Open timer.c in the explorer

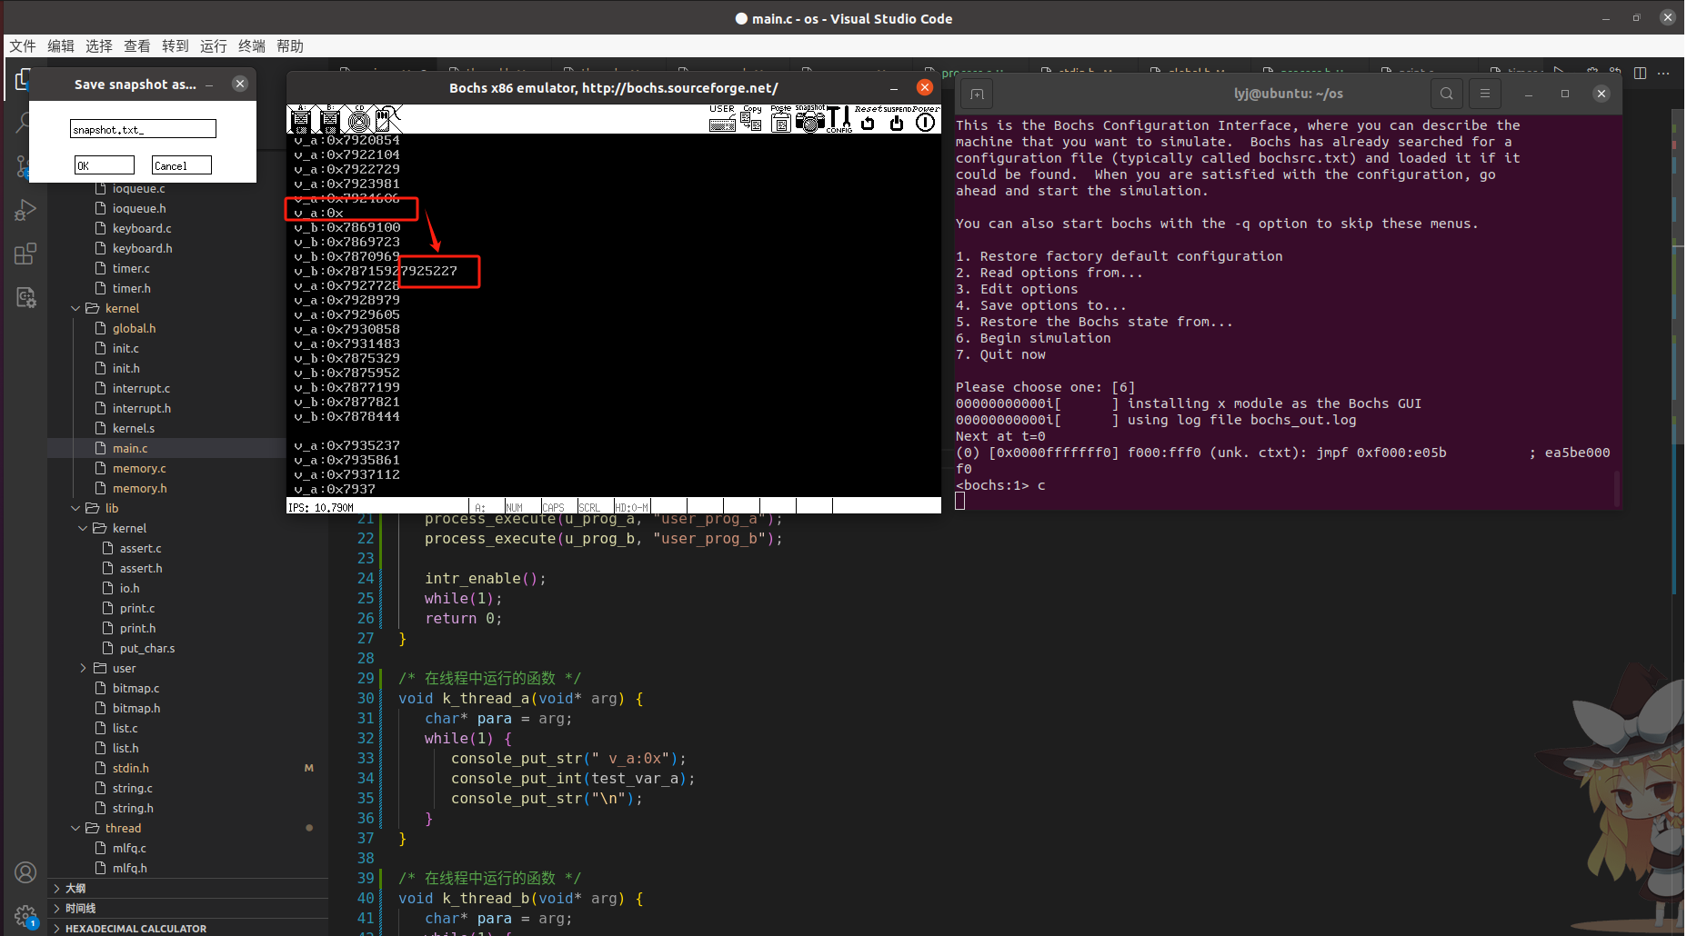tap(131, 268)
